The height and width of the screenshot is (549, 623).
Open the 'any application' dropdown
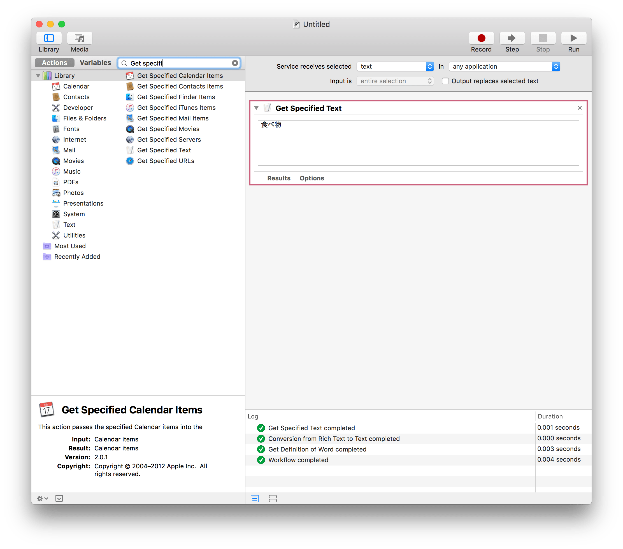(504, 66)
